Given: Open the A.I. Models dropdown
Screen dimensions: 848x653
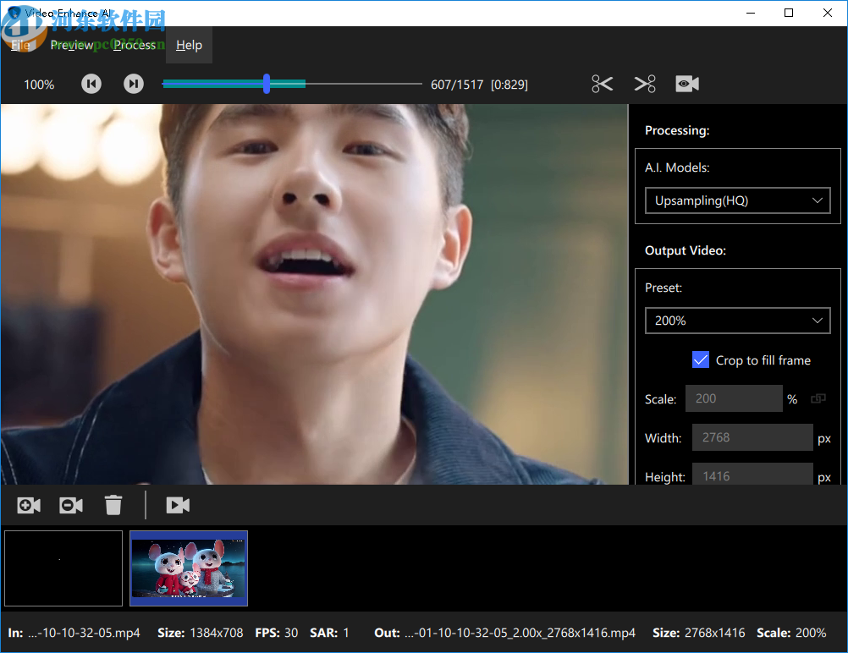Looking at the screenshot, I should (737, 200).
